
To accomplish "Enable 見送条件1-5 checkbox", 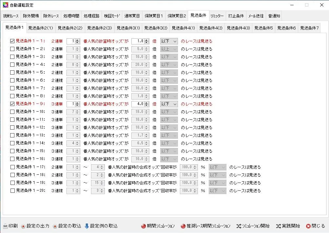I will click(x=12, y=73).
